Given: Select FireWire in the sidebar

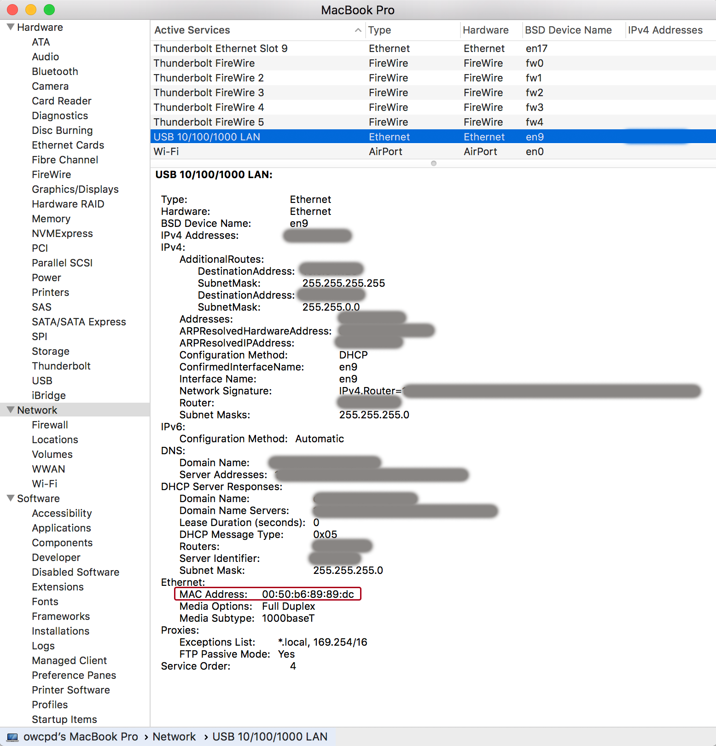Looking at the screenshot, I should pos(52,174).
